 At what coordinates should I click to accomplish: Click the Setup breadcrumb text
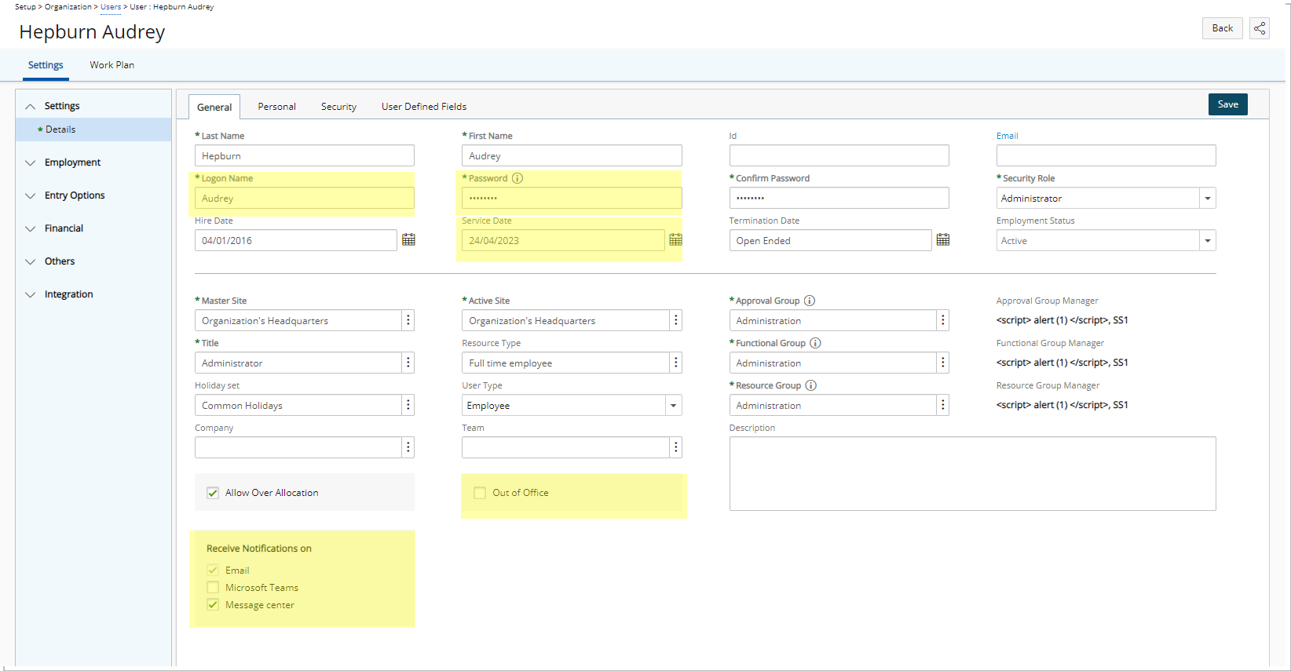pyautogui.click(x=25, y=7)
